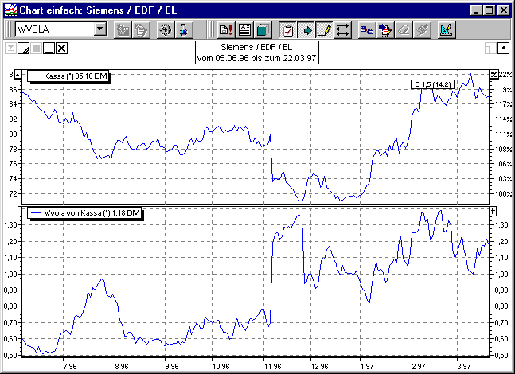Click the crosshair target toolbar icon
515x374 pixels.
[166, 29]
